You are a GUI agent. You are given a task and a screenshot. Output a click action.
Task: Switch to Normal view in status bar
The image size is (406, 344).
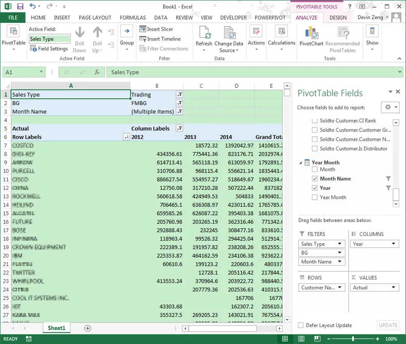click(285, 339)
